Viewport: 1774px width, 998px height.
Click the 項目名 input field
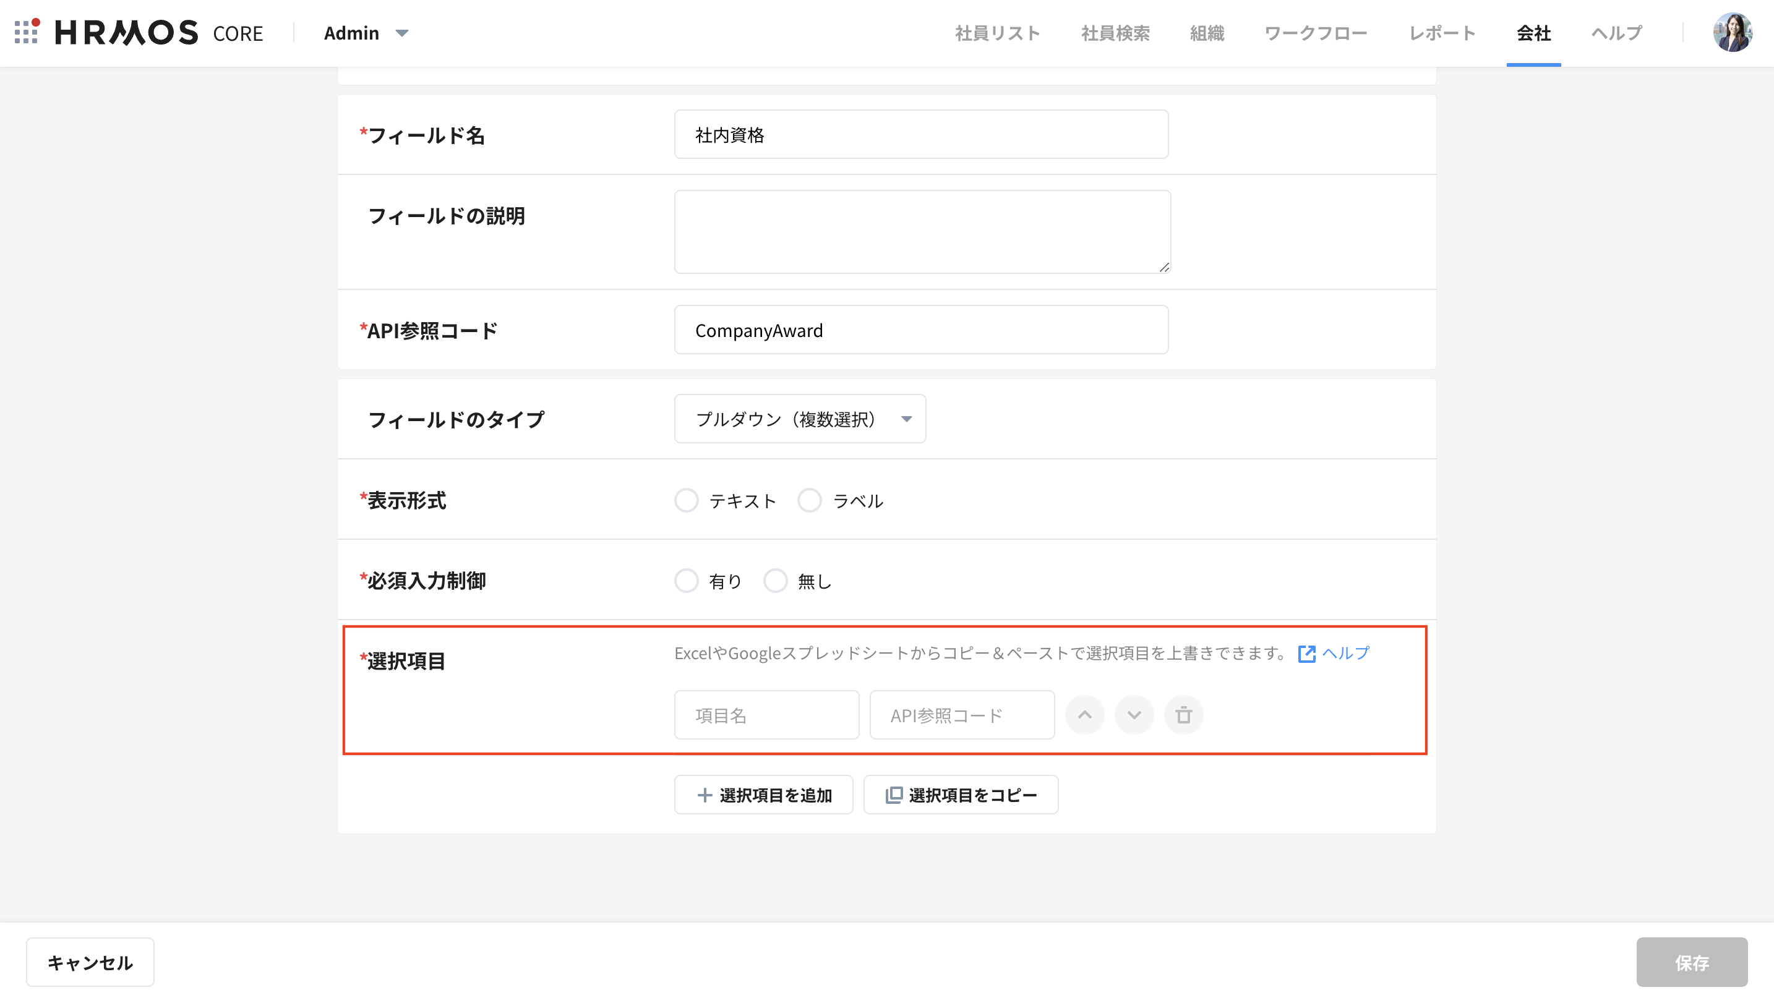tap(766, 714)
